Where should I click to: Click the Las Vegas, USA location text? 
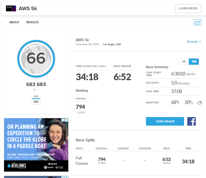coord(112,44)
